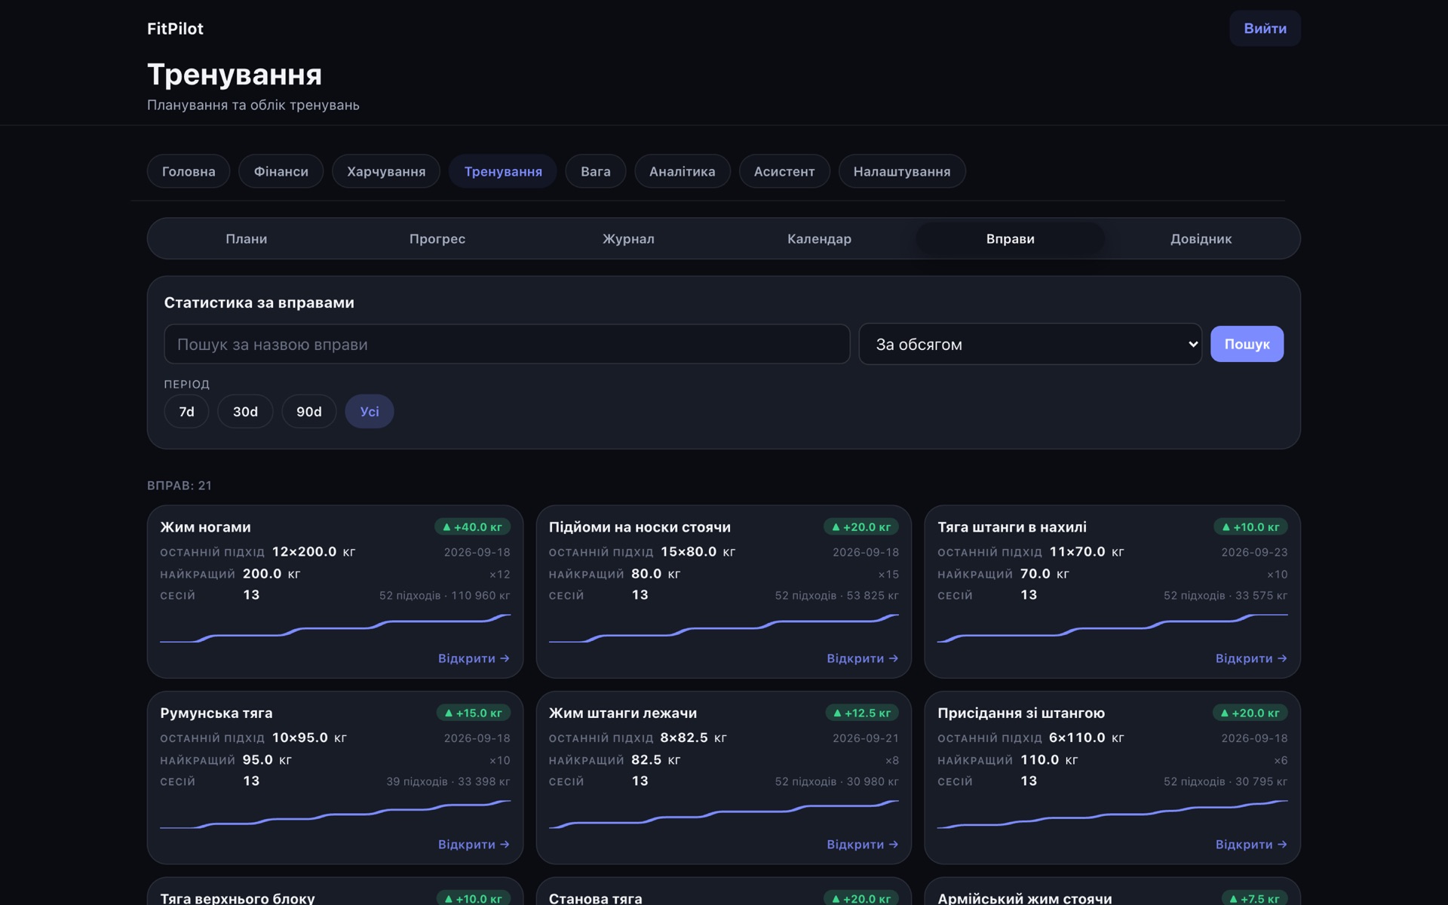Open the Календар tab
Screen dimensions: 1448x905
point(819,239)
